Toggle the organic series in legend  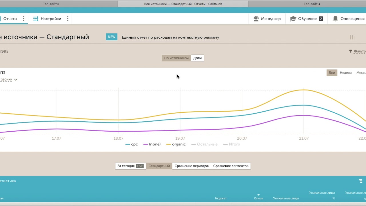point(176,144)
